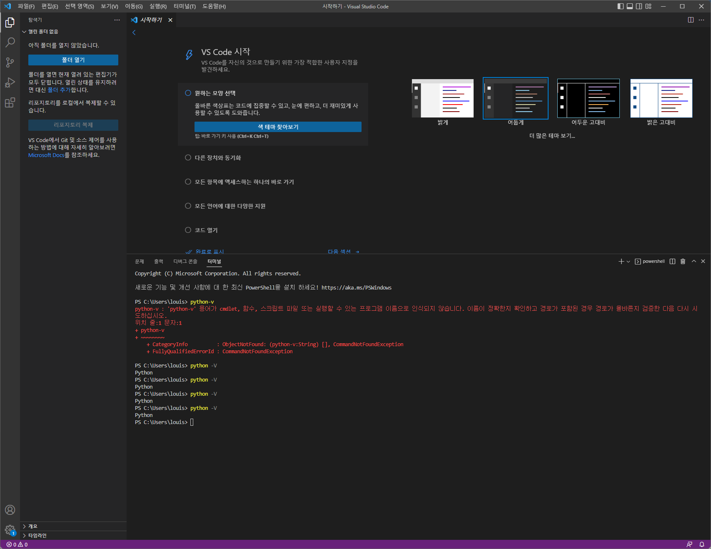This screenshot has width=711, height=549.
Task: Switch to the 디버그 콘솔 panel tab
Action: 185,262
